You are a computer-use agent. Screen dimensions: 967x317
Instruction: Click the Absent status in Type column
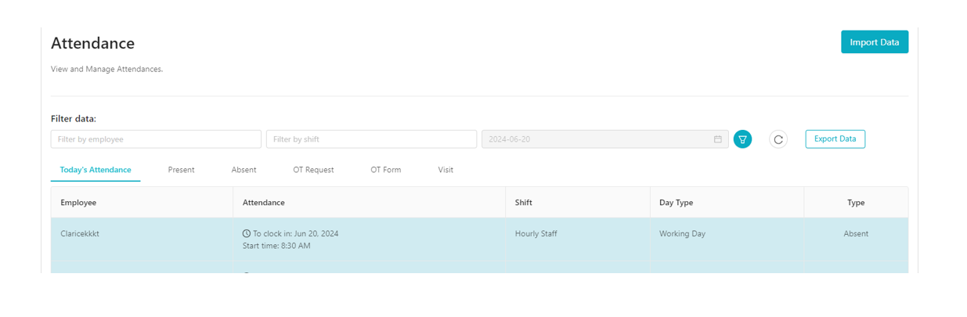[856, 234]
